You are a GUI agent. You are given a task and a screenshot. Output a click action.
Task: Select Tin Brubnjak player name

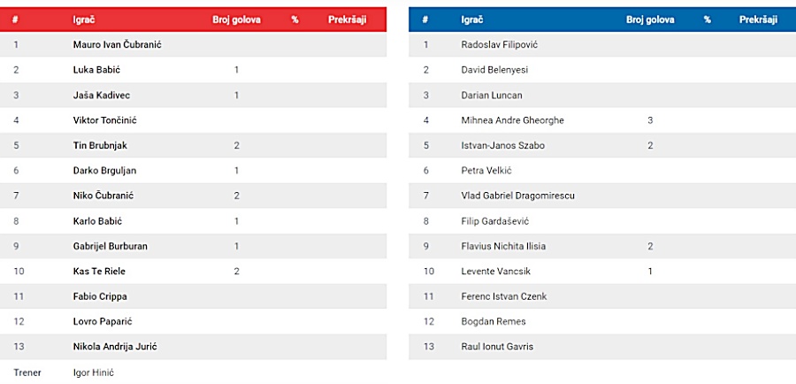pos(100,145)
